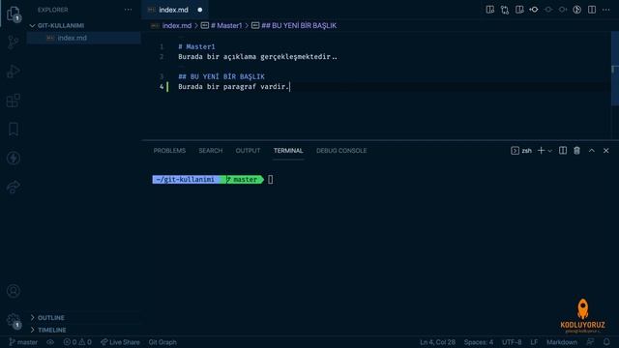Open the Extensions view

point(14,101)
